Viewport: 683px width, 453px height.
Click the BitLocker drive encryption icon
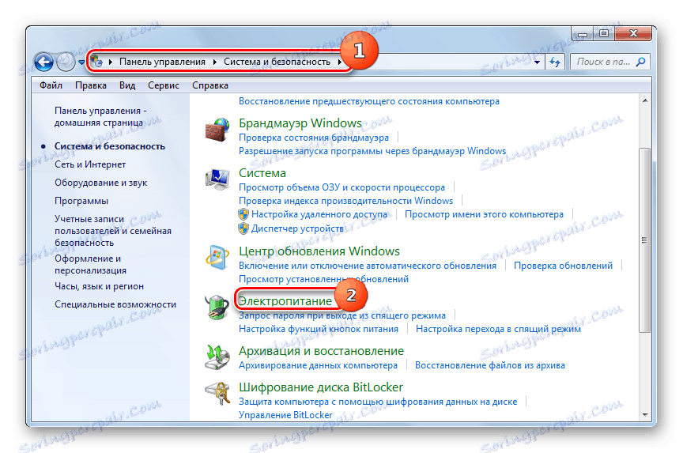pyautogui.click(x=217, y=394)
